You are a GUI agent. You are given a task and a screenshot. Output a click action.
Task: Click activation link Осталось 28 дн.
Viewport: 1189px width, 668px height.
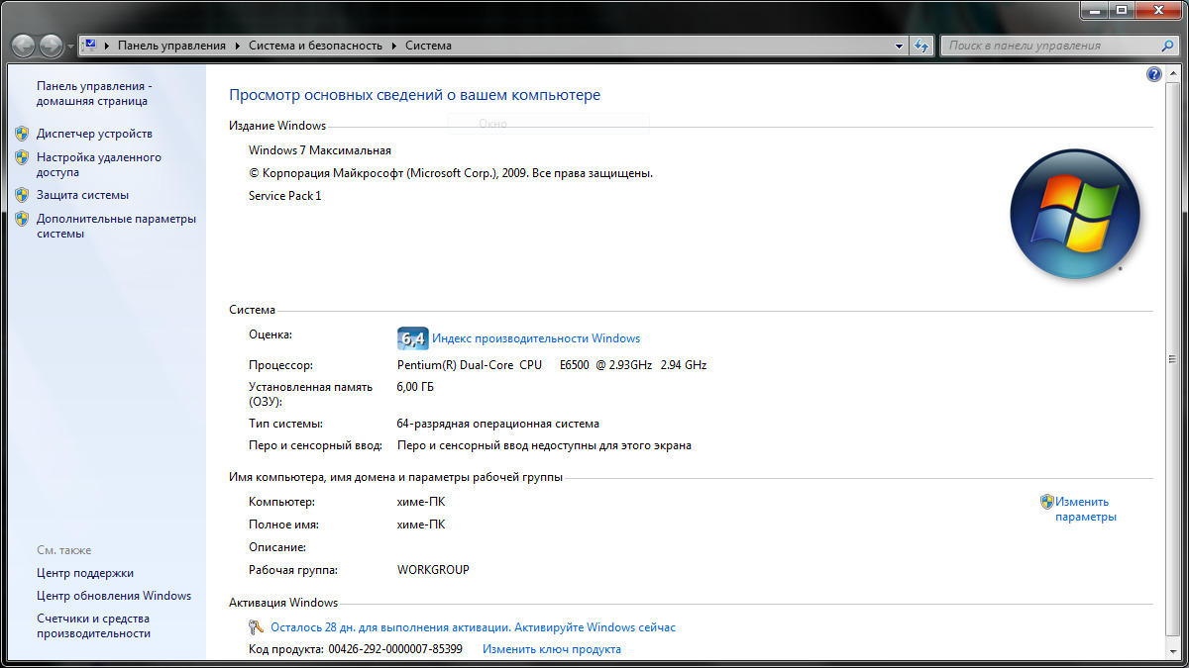[x=473, y=627]
